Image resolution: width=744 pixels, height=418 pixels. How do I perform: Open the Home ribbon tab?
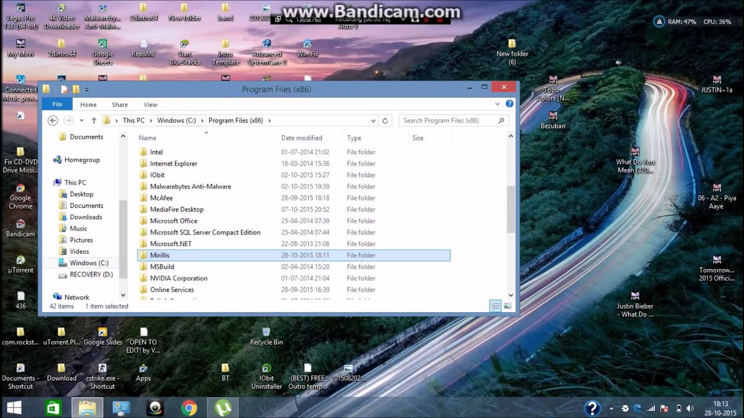pyautogui.click(x=88, y=105)
